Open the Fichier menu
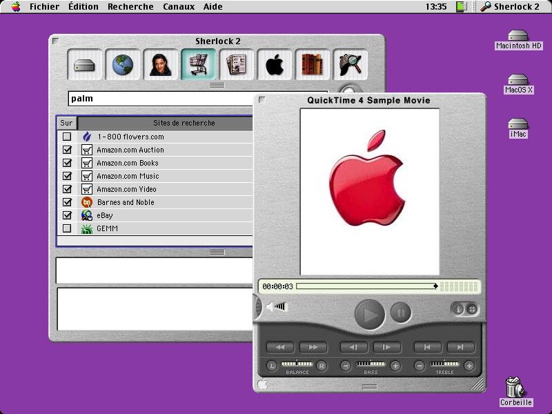Viewport: 552px width, 414px height. tap(44, 6)
